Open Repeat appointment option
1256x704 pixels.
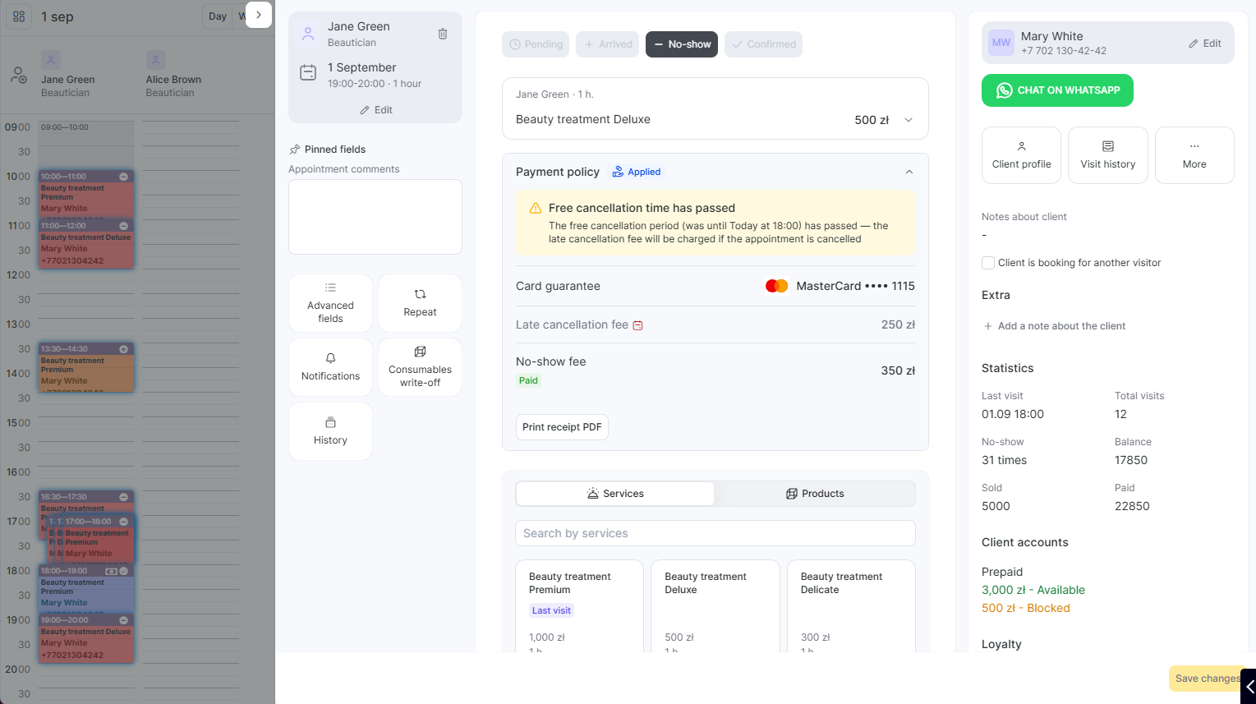420,303
